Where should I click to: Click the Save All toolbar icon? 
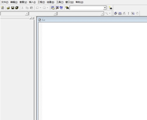17,8
